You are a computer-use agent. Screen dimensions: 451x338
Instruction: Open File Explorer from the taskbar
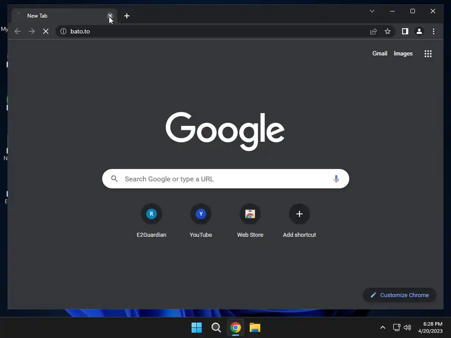click(x=255, y=327)
